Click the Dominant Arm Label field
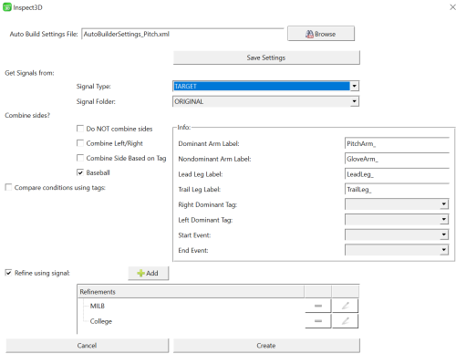456x354 pixels. coord(397,143)
